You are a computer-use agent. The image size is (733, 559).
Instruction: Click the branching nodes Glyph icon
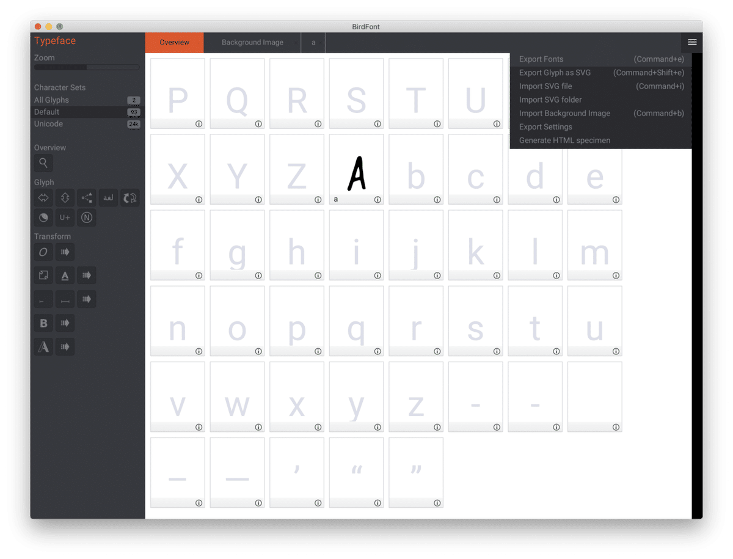coord(87,198)
